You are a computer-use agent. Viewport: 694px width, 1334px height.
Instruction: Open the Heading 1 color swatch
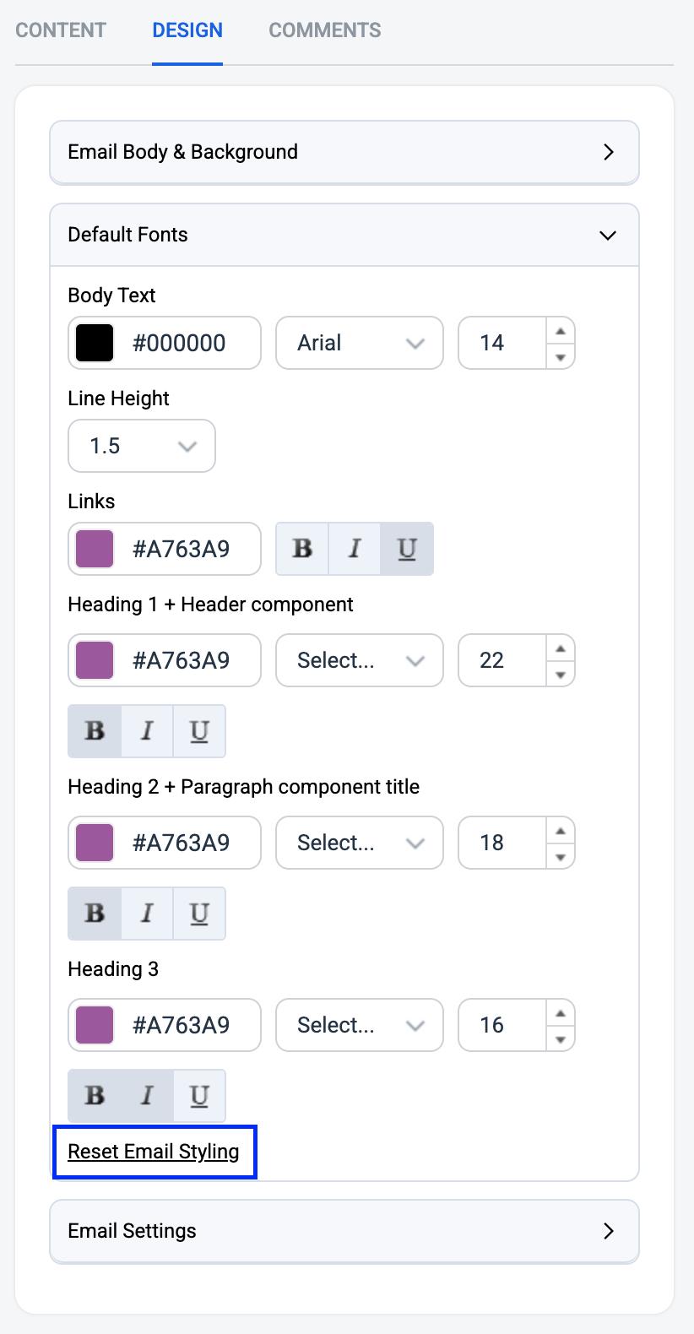pos(95,660)
